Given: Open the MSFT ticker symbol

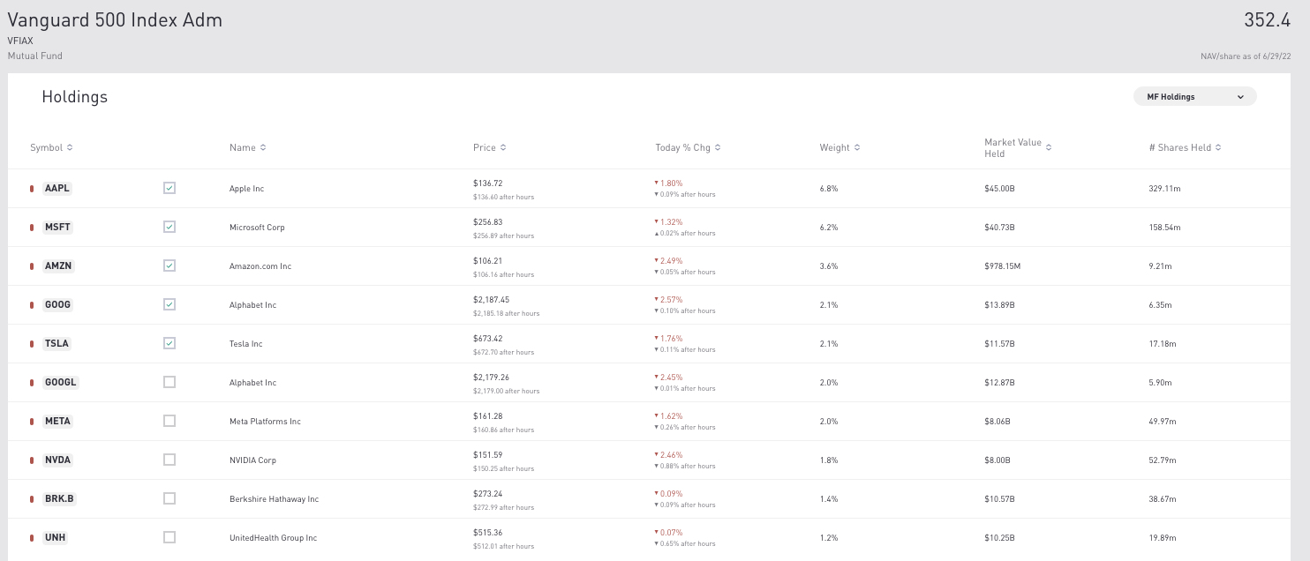Looking at the screenshot, I should pyautogui.click(x=57, y=227).
